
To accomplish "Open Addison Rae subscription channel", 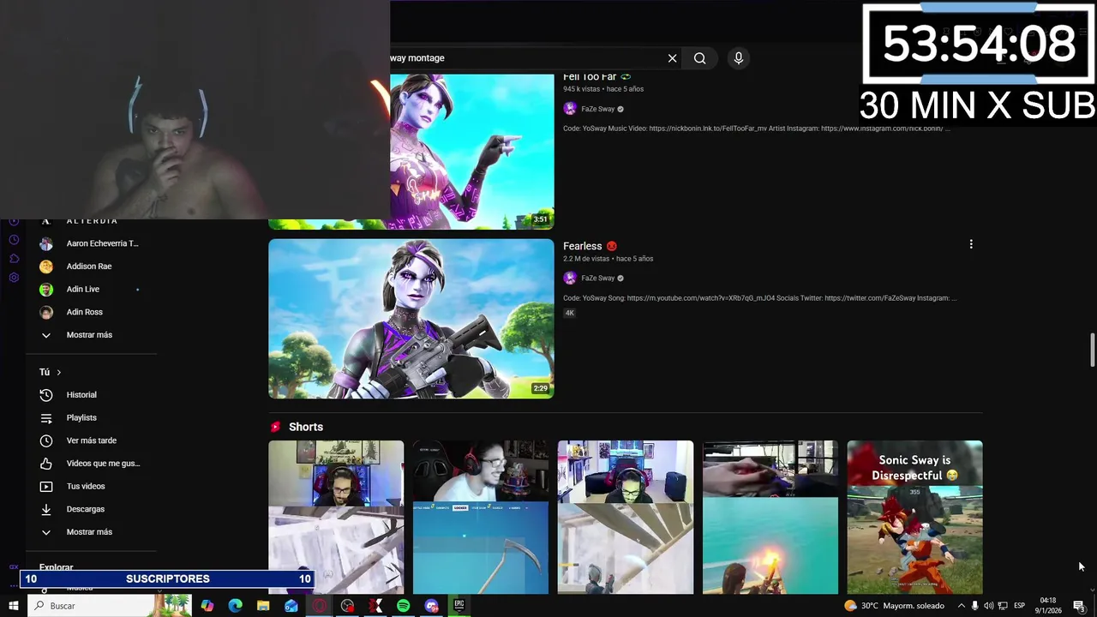I will click(91, 267).
